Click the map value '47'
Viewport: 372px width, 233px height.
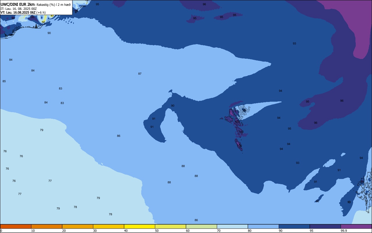tap(52, 16)
